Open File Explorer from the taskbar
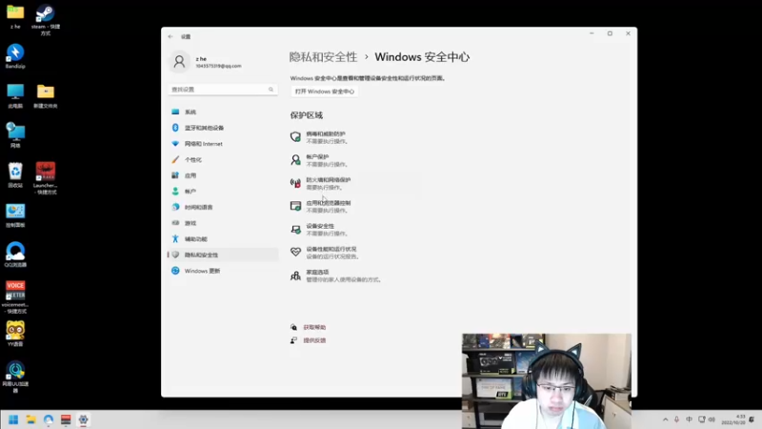 (x=30, y=419)
